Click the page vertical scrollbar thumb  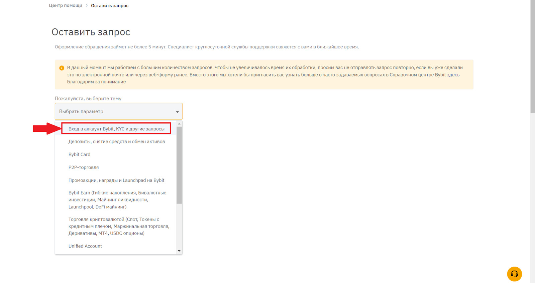532,56
